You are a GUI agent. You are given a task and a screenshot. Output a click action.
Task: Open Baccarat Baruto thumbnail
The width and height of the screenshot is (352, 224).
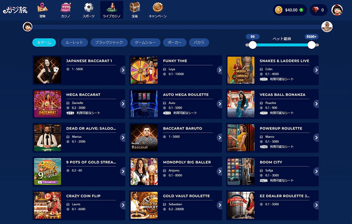point(144,137)
